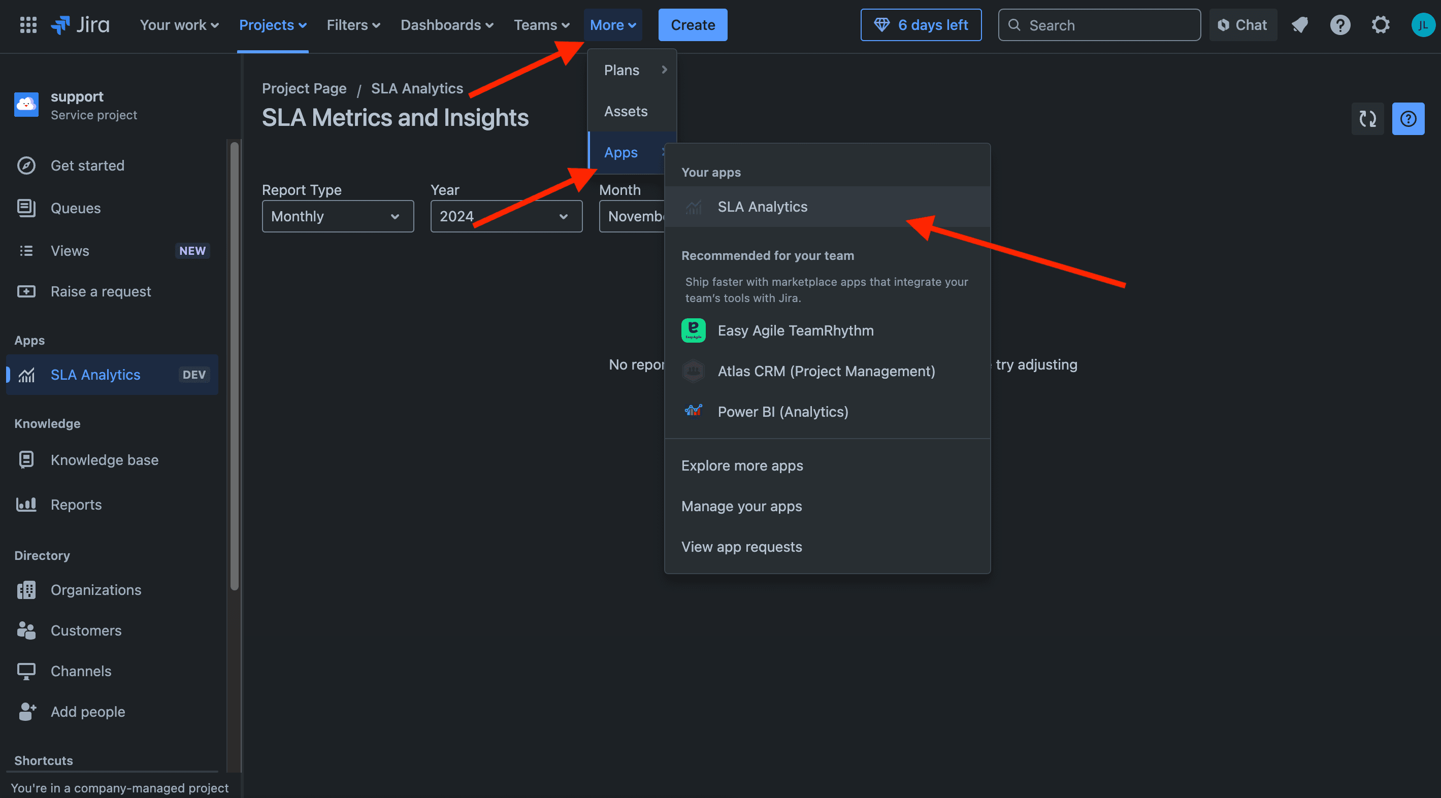Open the app switcher grid icon
1441x798 pixels.
(28, 24)
